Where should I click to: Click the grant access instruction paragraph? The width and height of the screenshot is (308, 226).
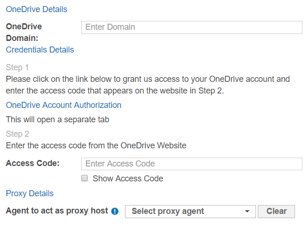(x=148, y=85)
